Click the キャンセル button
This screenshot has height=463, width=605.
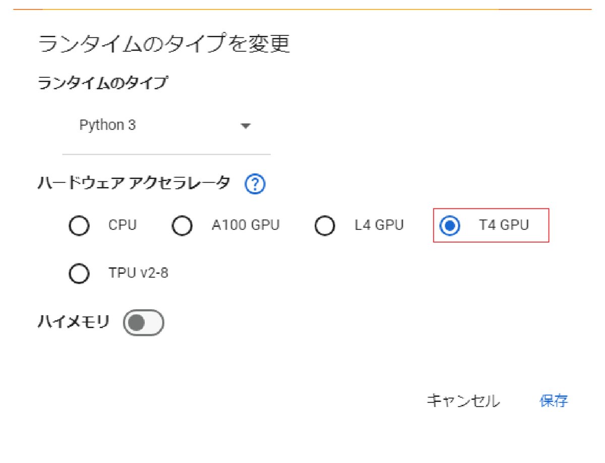[x=463, y=401]
